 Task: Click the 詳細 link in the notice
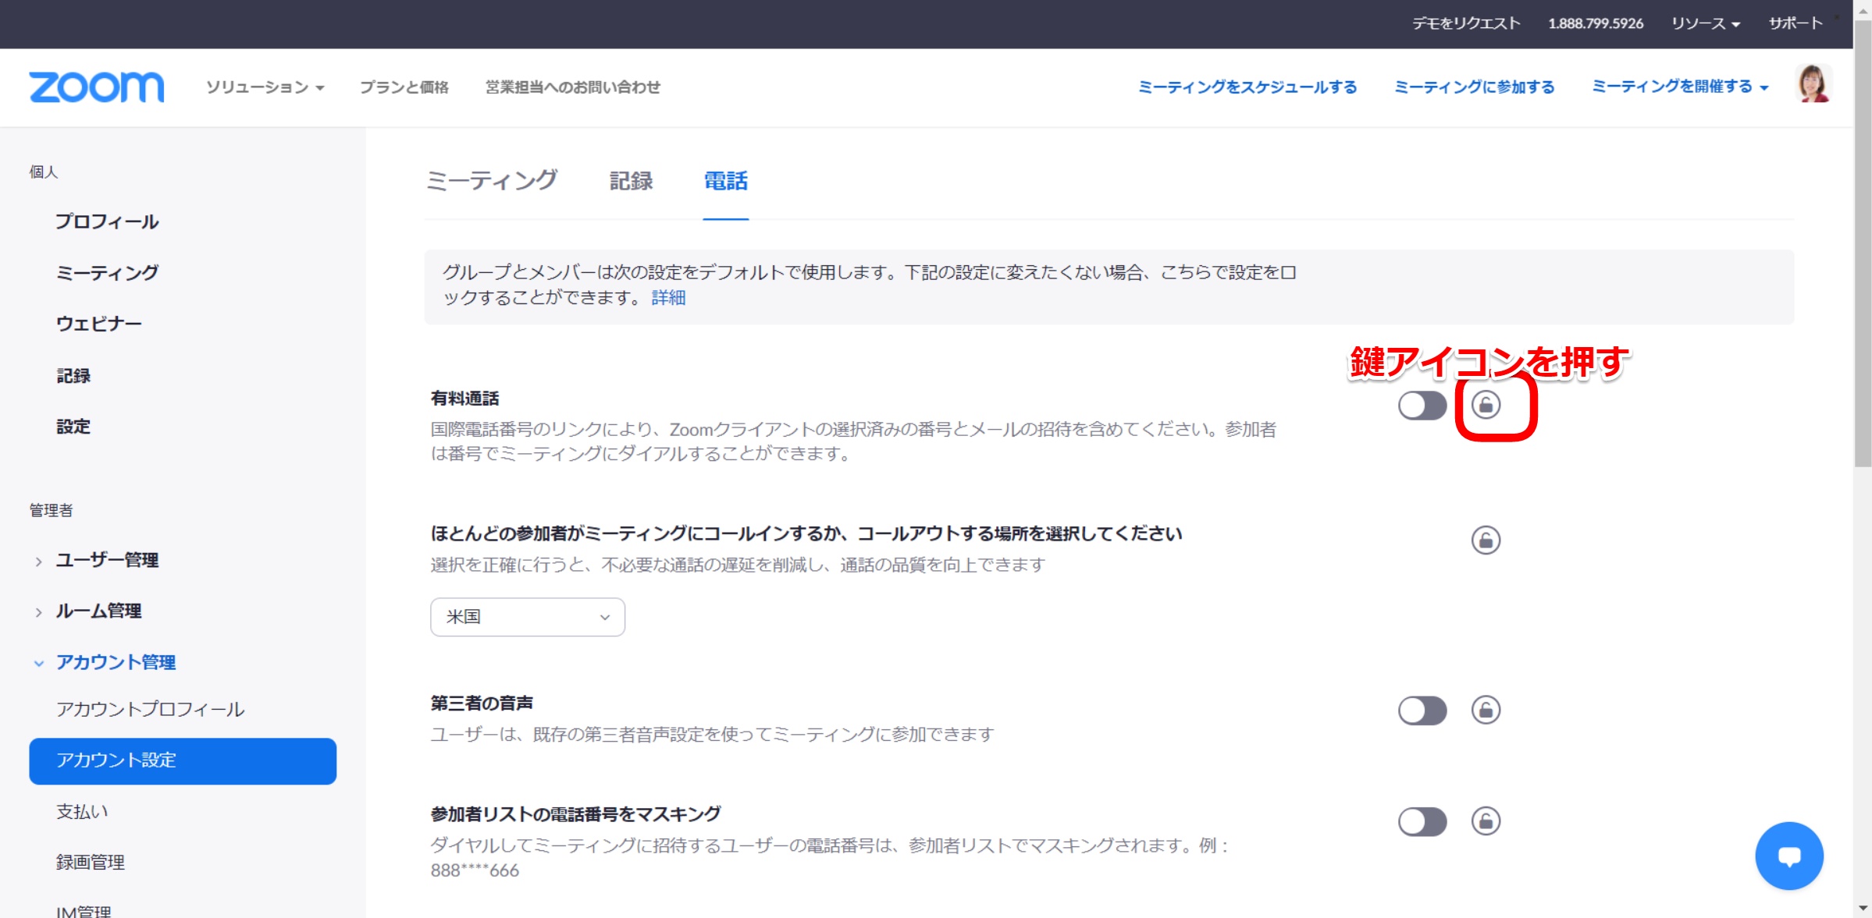668,297
